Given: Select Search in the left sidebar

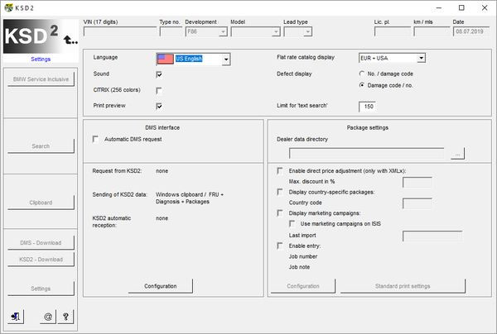Looking at the screenshot, I should (41, 146).
